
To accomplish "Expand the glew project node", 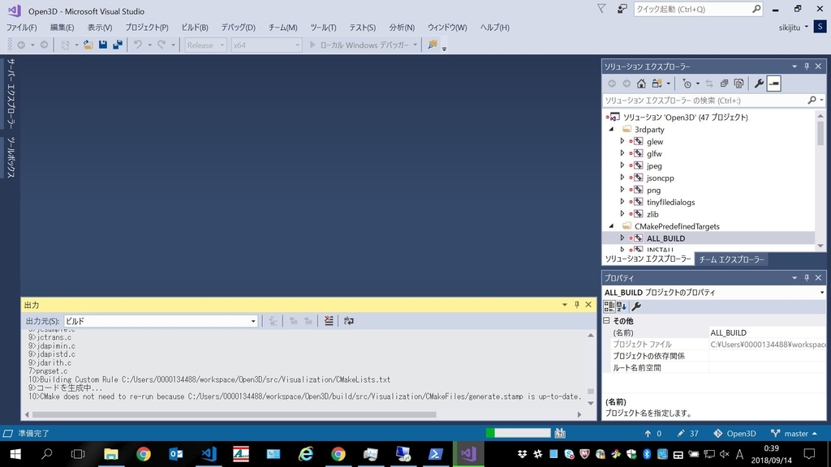I will (622, 141).
